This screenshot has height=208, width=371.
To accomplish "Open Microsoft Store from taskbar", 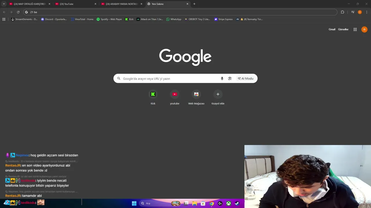I will pyautogui.click(x=203, y=203).
